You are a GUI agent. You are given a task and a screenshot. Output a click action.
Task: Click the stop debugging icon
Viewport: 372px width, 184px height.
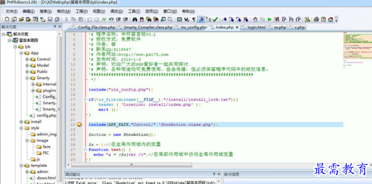(x=276, y=19)
